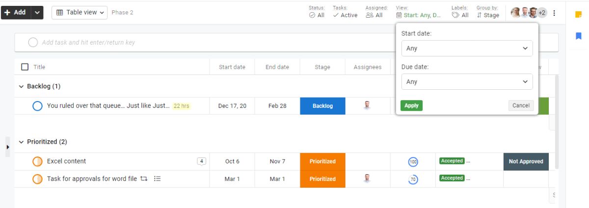Open the Labels All filter

pyautogui.click(x=460, y=15)
